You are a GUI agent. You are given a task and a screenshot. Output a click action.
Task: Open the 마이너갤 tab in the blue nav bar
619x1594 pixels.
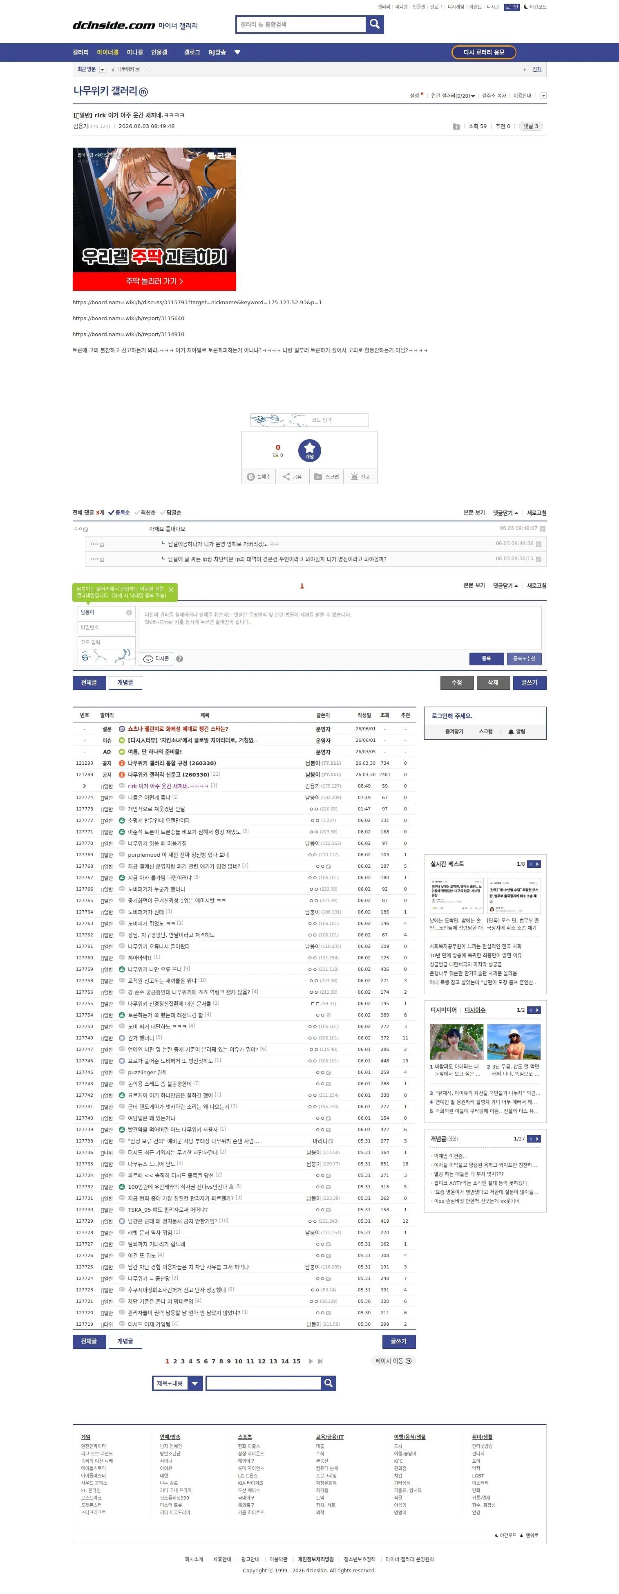click(x=107, y=53)
